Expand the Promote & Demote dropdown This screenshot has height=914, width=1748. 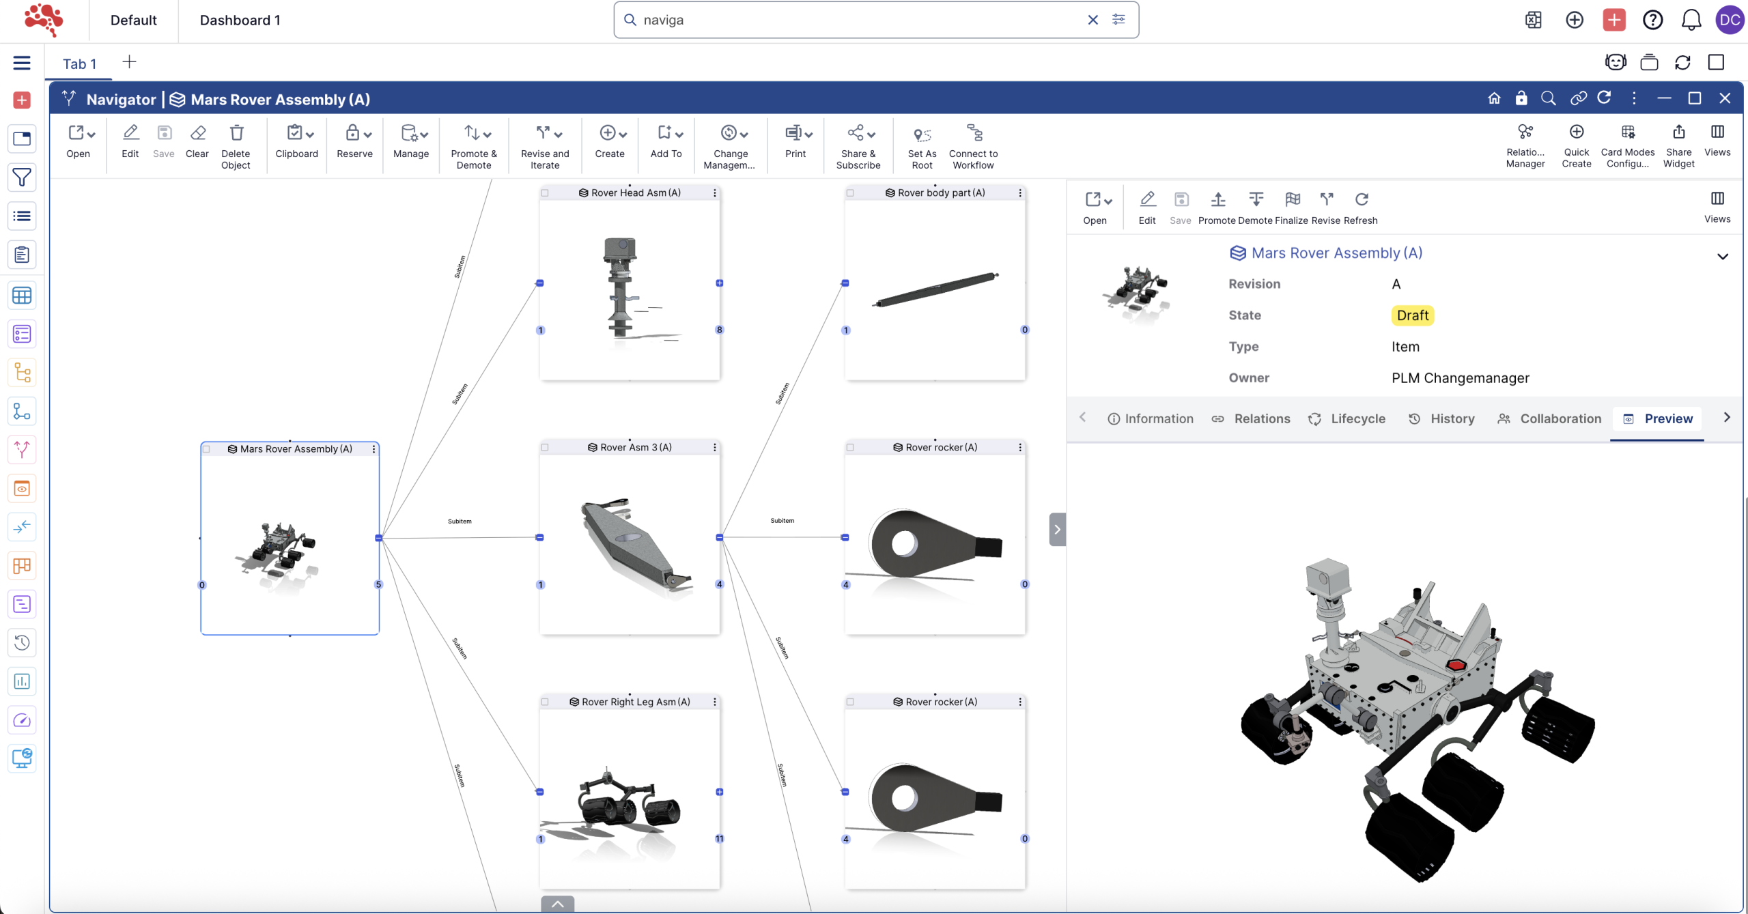point(488,134)
